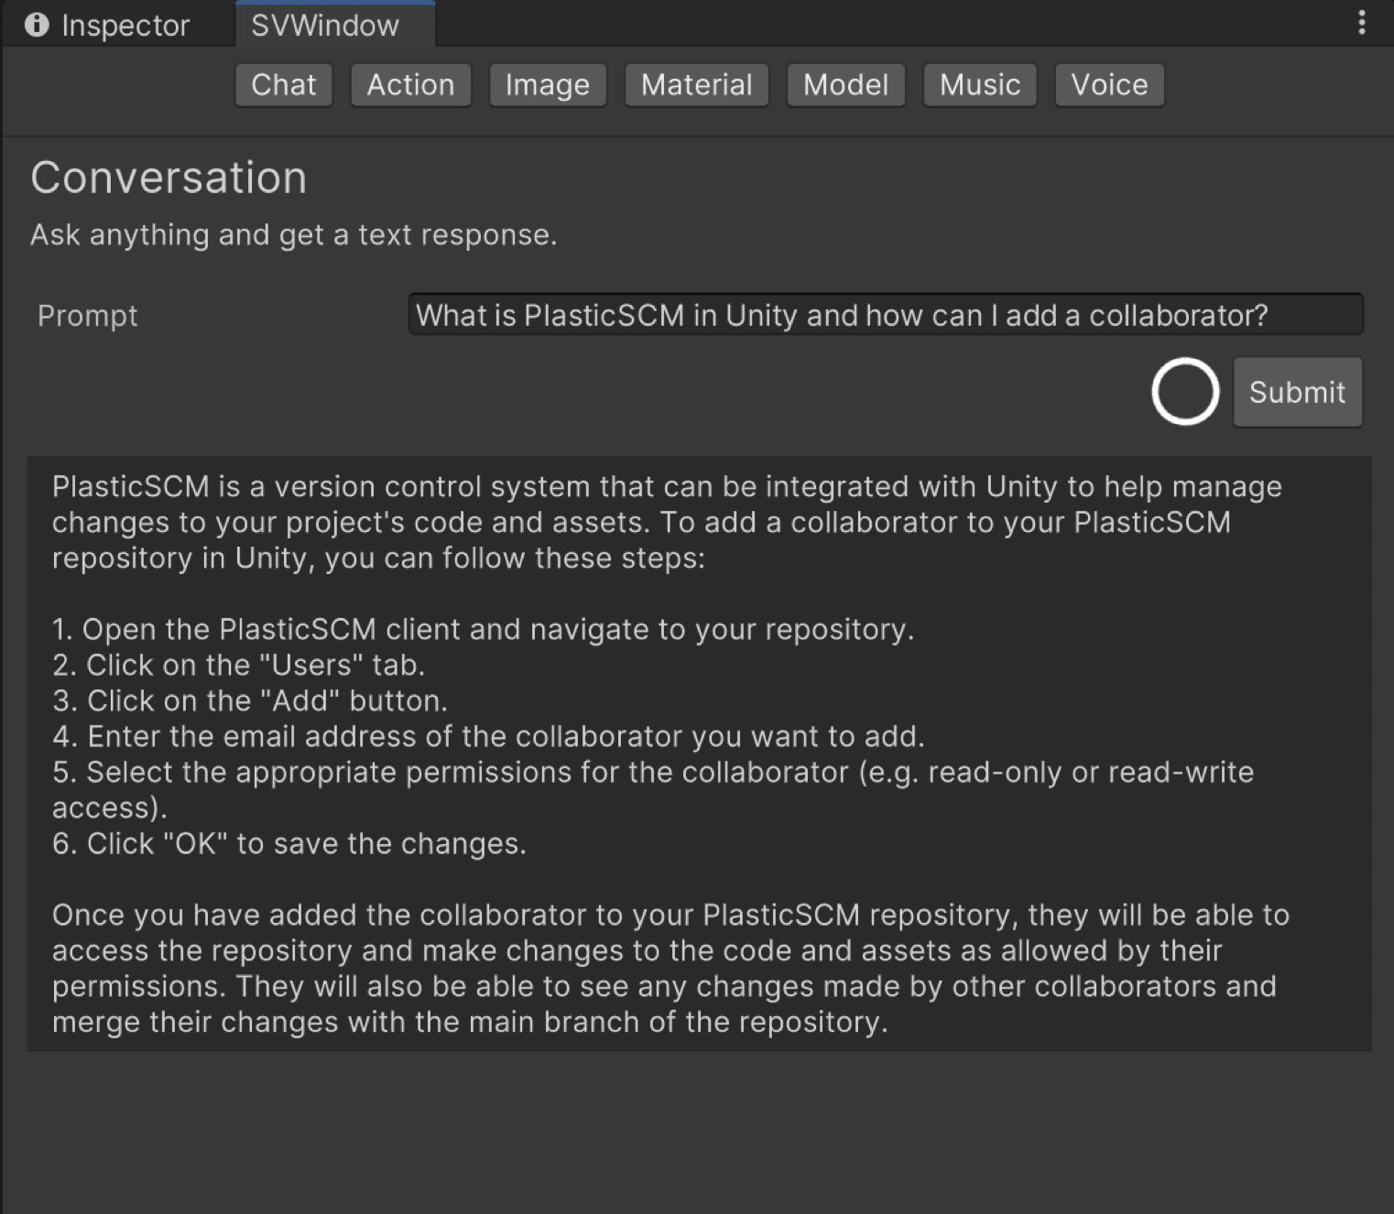The width and height of the screenshot is (1394, 1214).
Task: Click the Inspector info icon
Action: click(37, 25)
